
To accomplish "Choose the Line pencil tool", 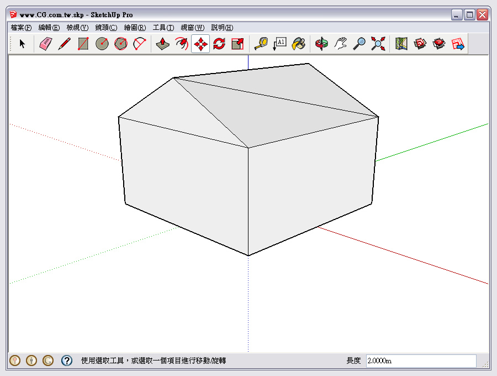I will [x=65, y=44].
